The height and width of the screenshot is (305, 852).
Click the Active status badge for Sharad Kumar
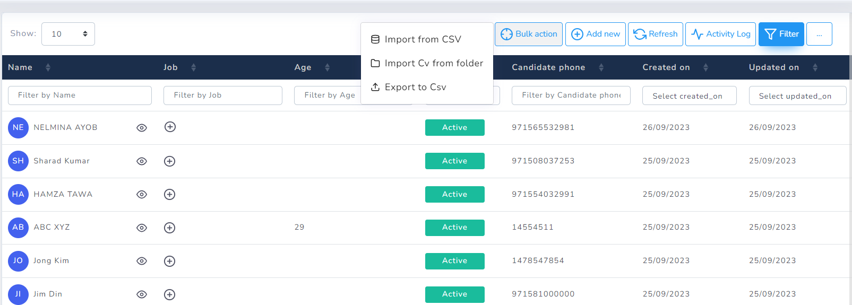tap(454, 161)
